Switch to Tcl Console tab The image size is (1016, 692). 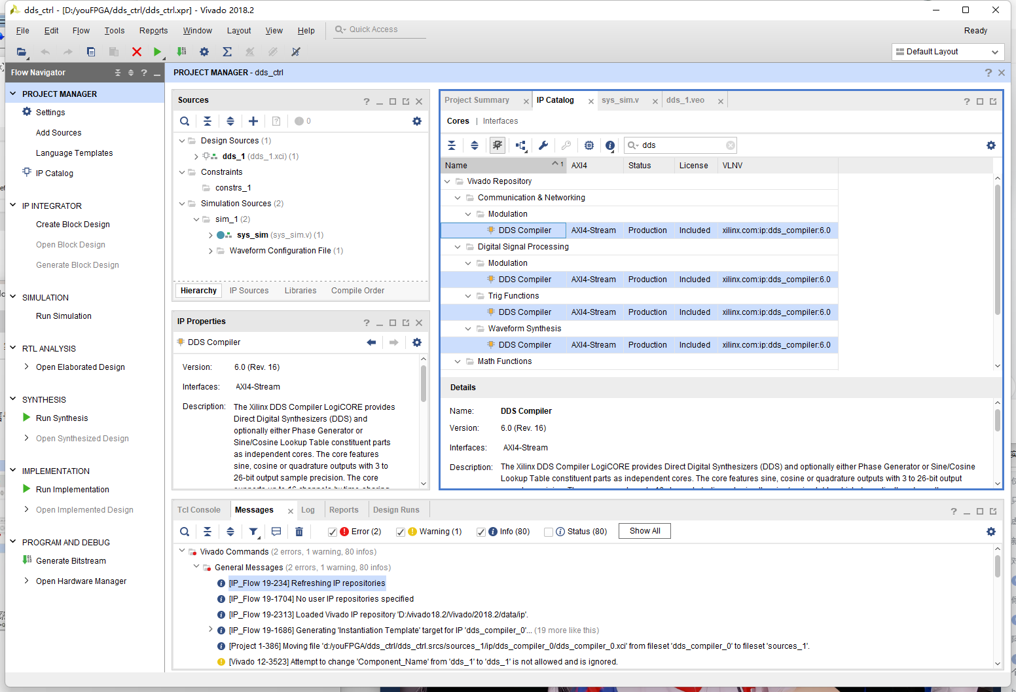coord(199,510)
